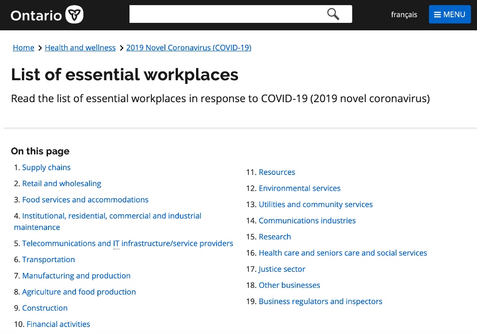
Task: Open Business regulators and inspectors link
Action: click(x=320, y=301)
